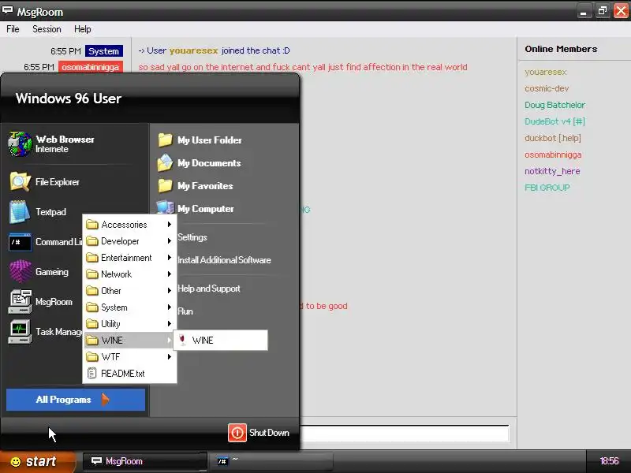Click the MsgRoom title bar chat icon
631x473 pixels.
[x=8, y=10]
